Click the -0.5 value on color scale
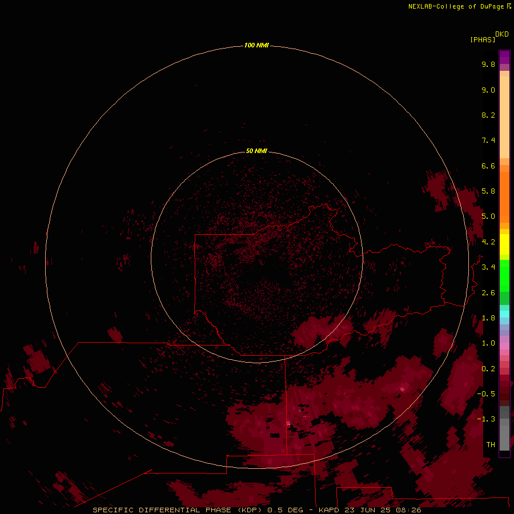 (x=486, y=393)
